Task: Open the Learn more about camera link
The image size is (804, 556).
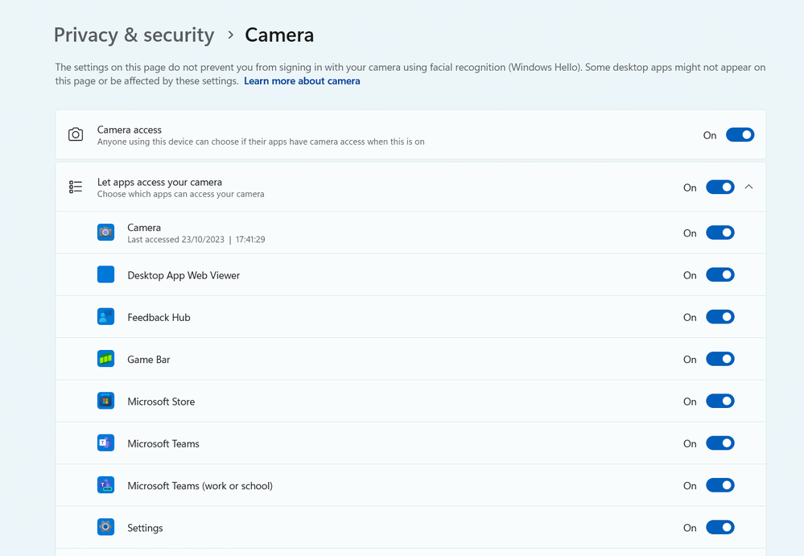Action: [302, 80]
